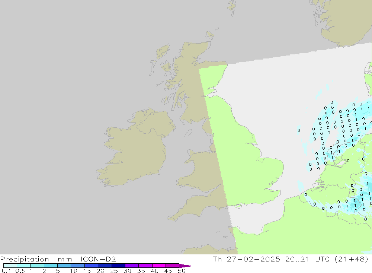The image size is (372, 273).
Task: Click the "35" legend scale label
Action: tap(141, 271)
